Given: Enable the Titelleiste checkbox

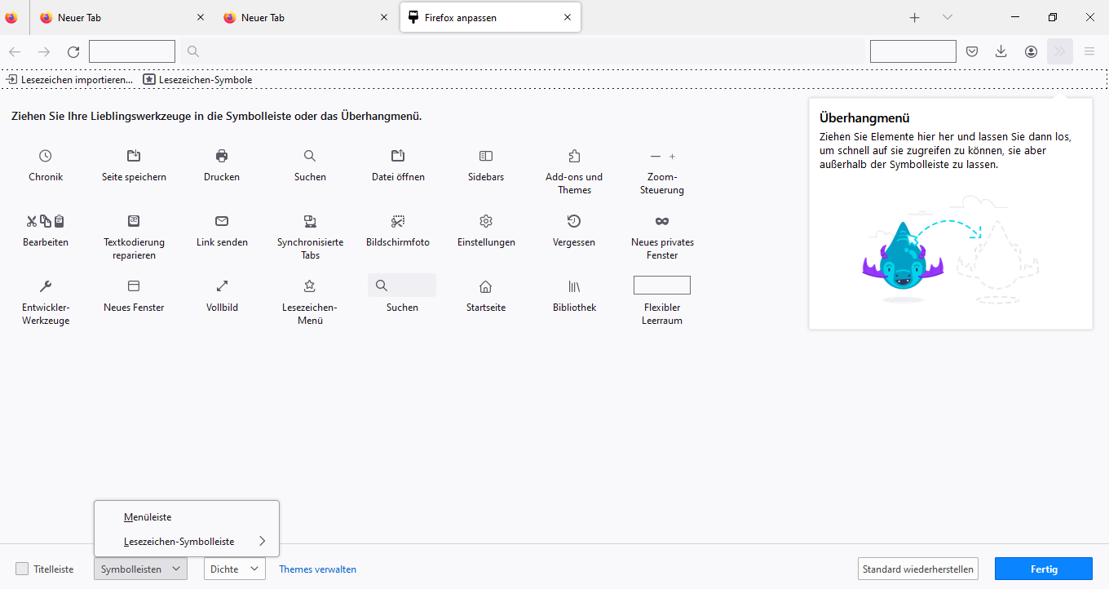Looking at the screenshot, I should pos(22,569).
